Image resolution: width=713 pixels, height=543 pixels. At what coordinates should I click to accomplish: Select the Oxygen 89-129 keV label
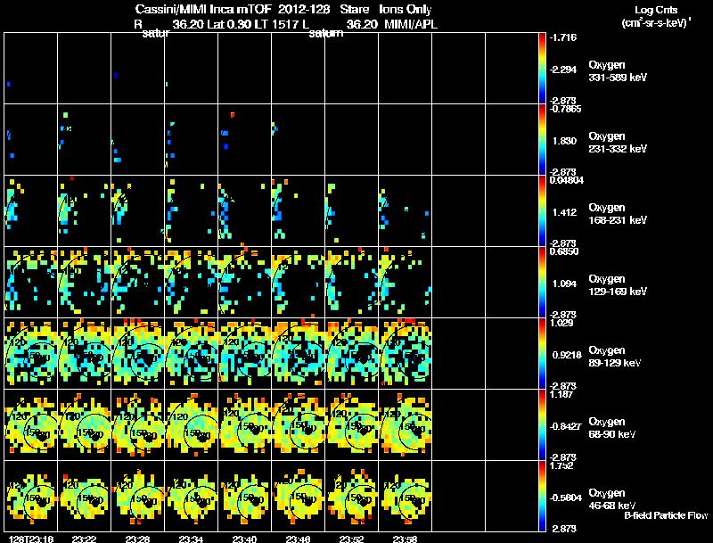pyautogui.click(x=614, y=357)
